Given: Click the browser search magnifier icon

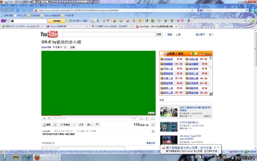Looking at the screenshot, I should (247, 10).
